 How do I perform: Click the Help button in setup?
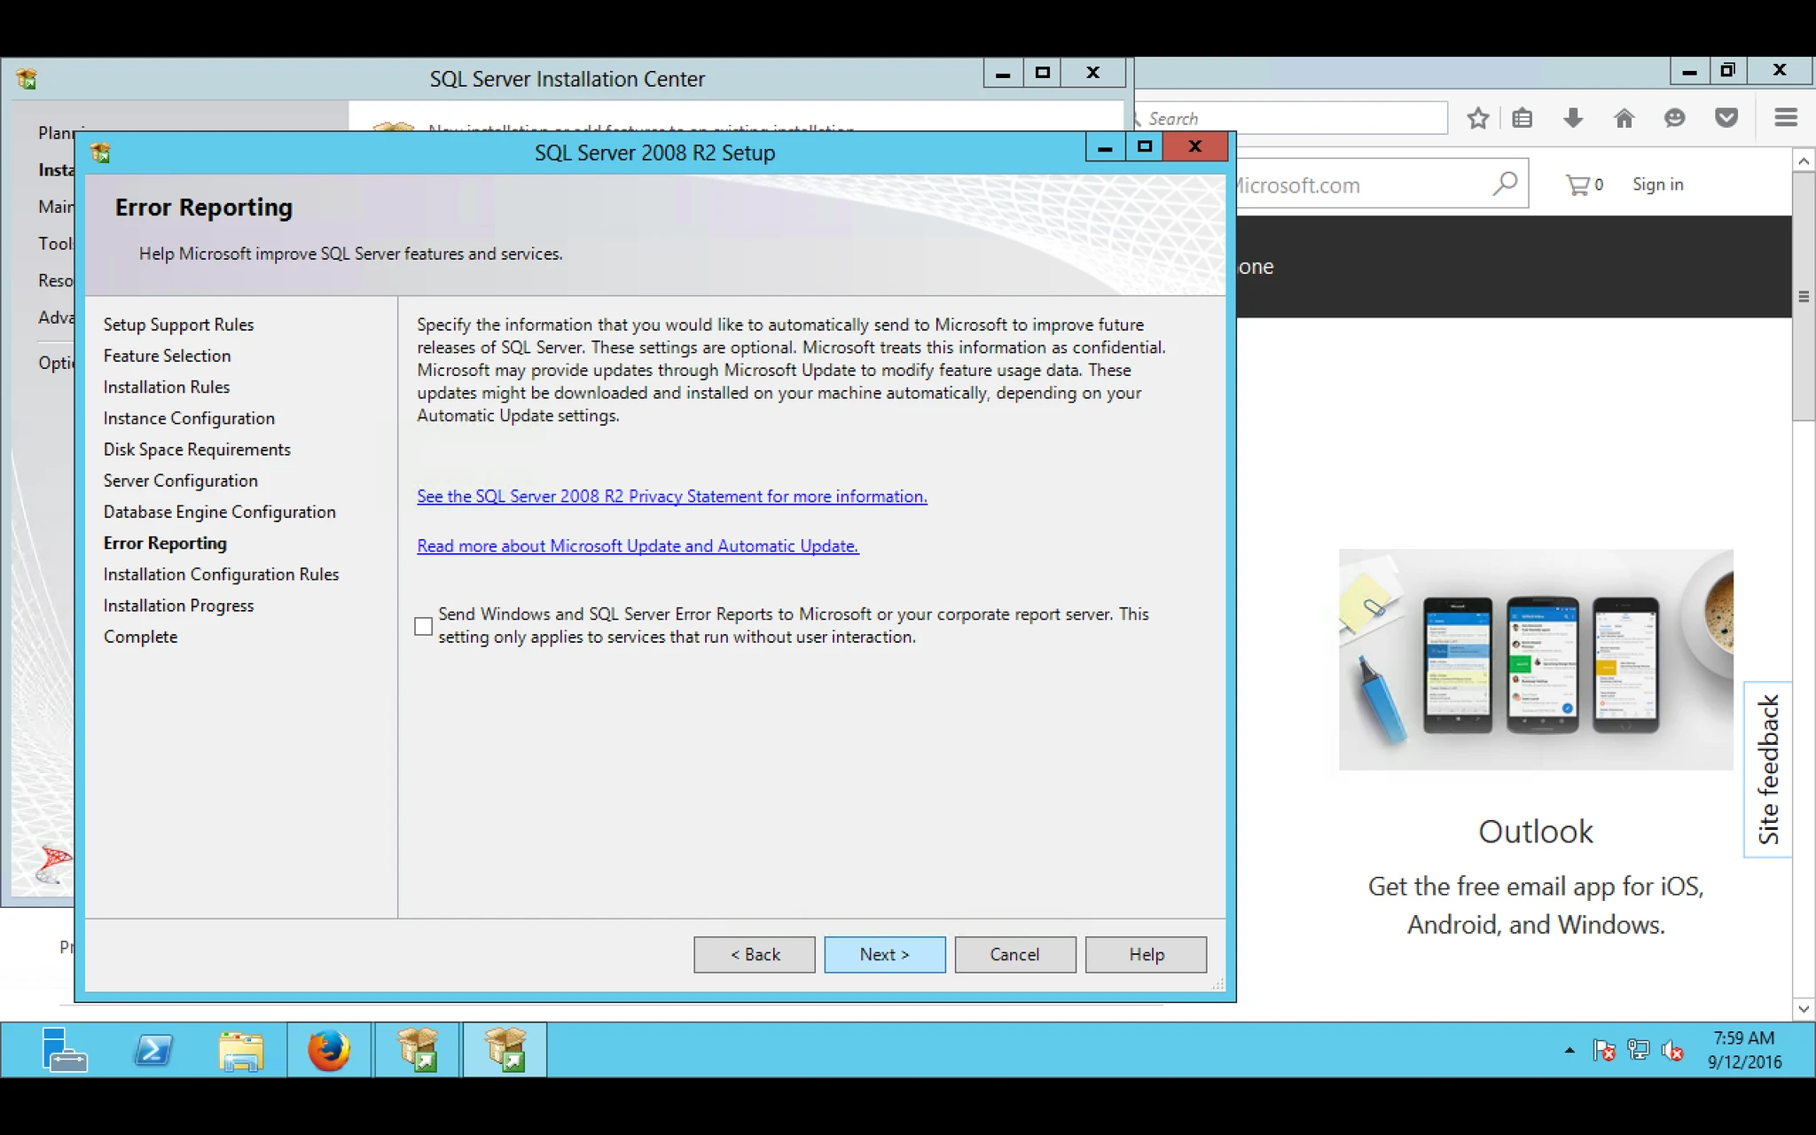click(1146, 954)
